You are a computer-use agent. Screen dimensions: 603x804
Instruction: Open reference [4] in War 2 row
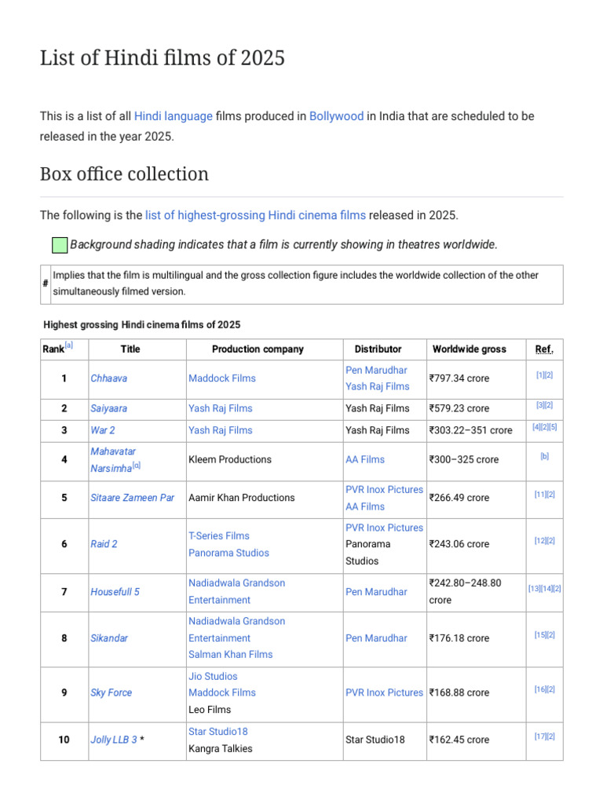pyautogui.click(x=535, y=427)
